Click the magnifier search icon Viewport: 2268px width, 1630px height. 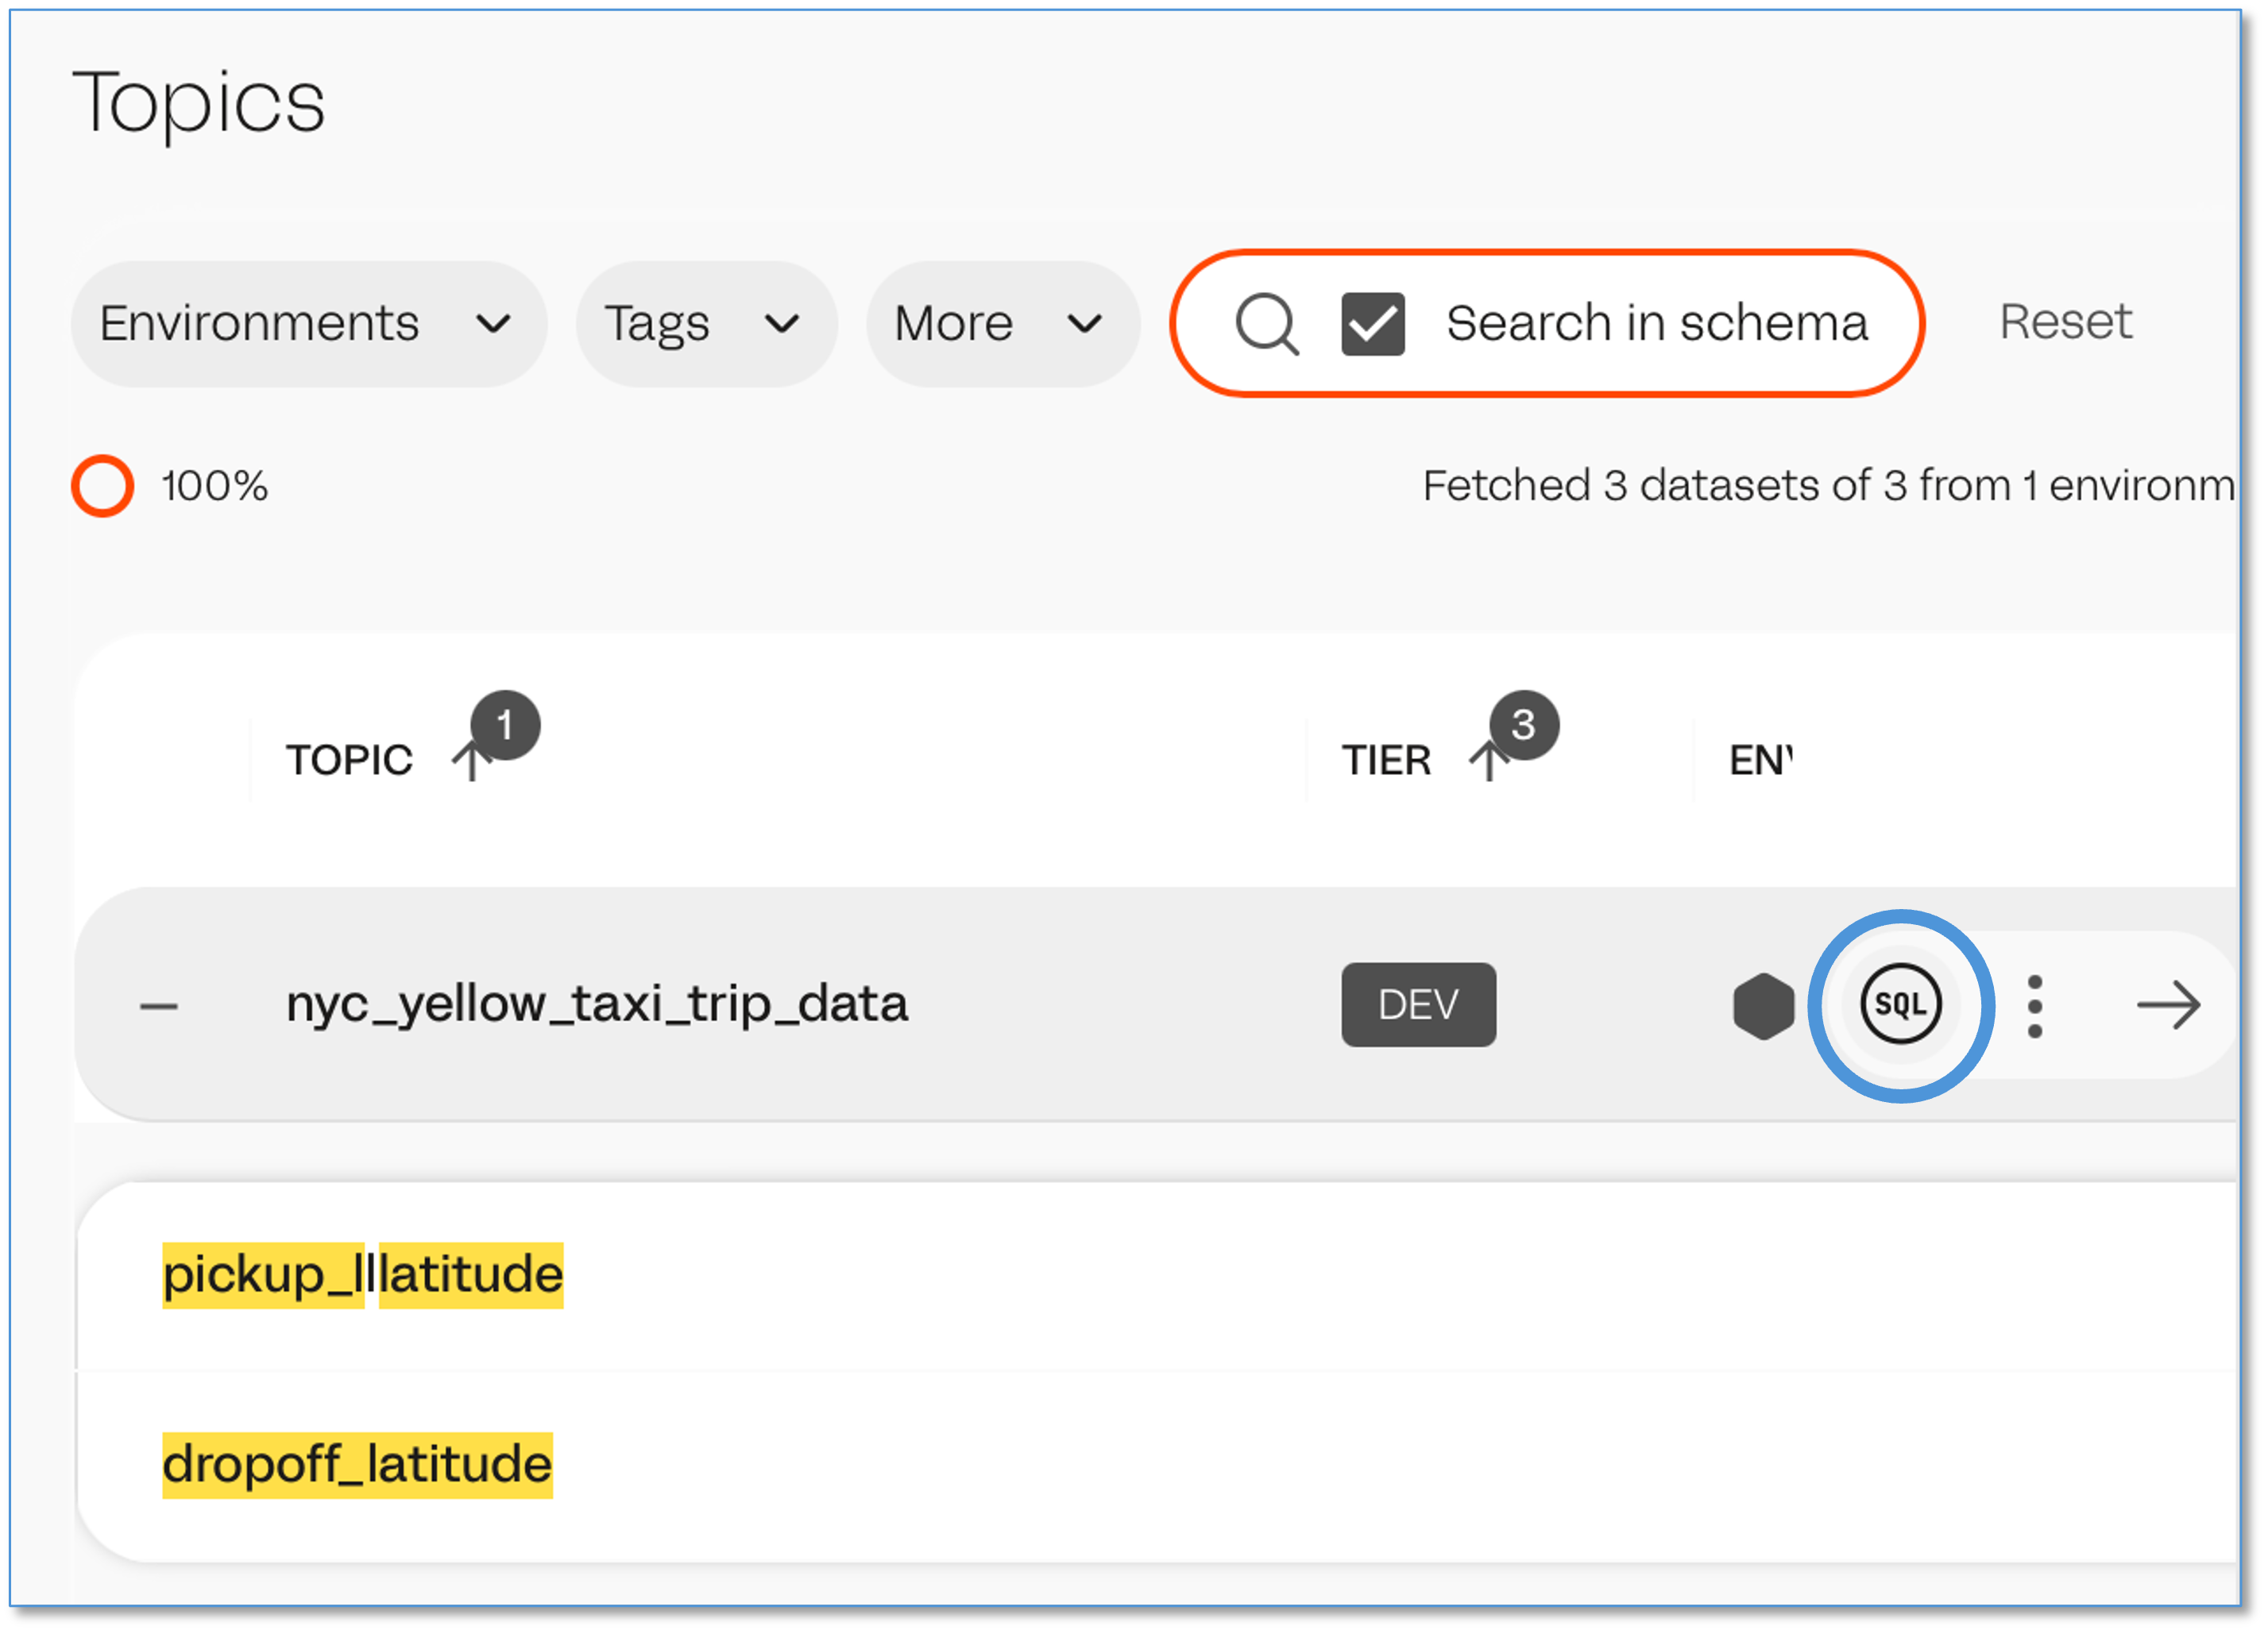pyautogui.click(x=1266, y=324)
